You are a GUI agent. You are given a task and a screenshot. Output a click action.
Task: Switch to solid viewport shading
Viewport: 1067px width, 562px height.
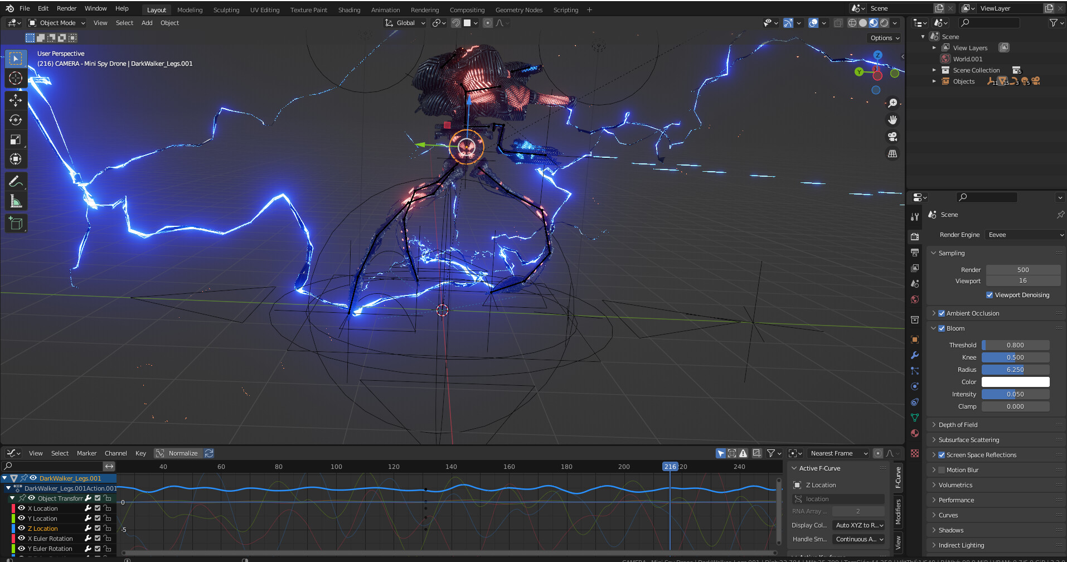click(x=863, y=23)
